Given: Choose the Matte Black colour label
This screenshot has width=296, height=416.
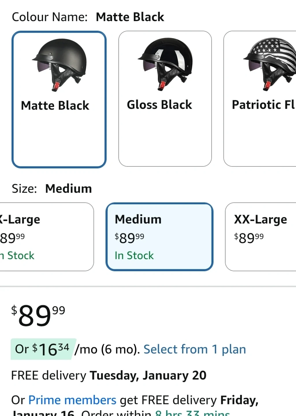Looking at the screenshot, I should pos(55,105).
